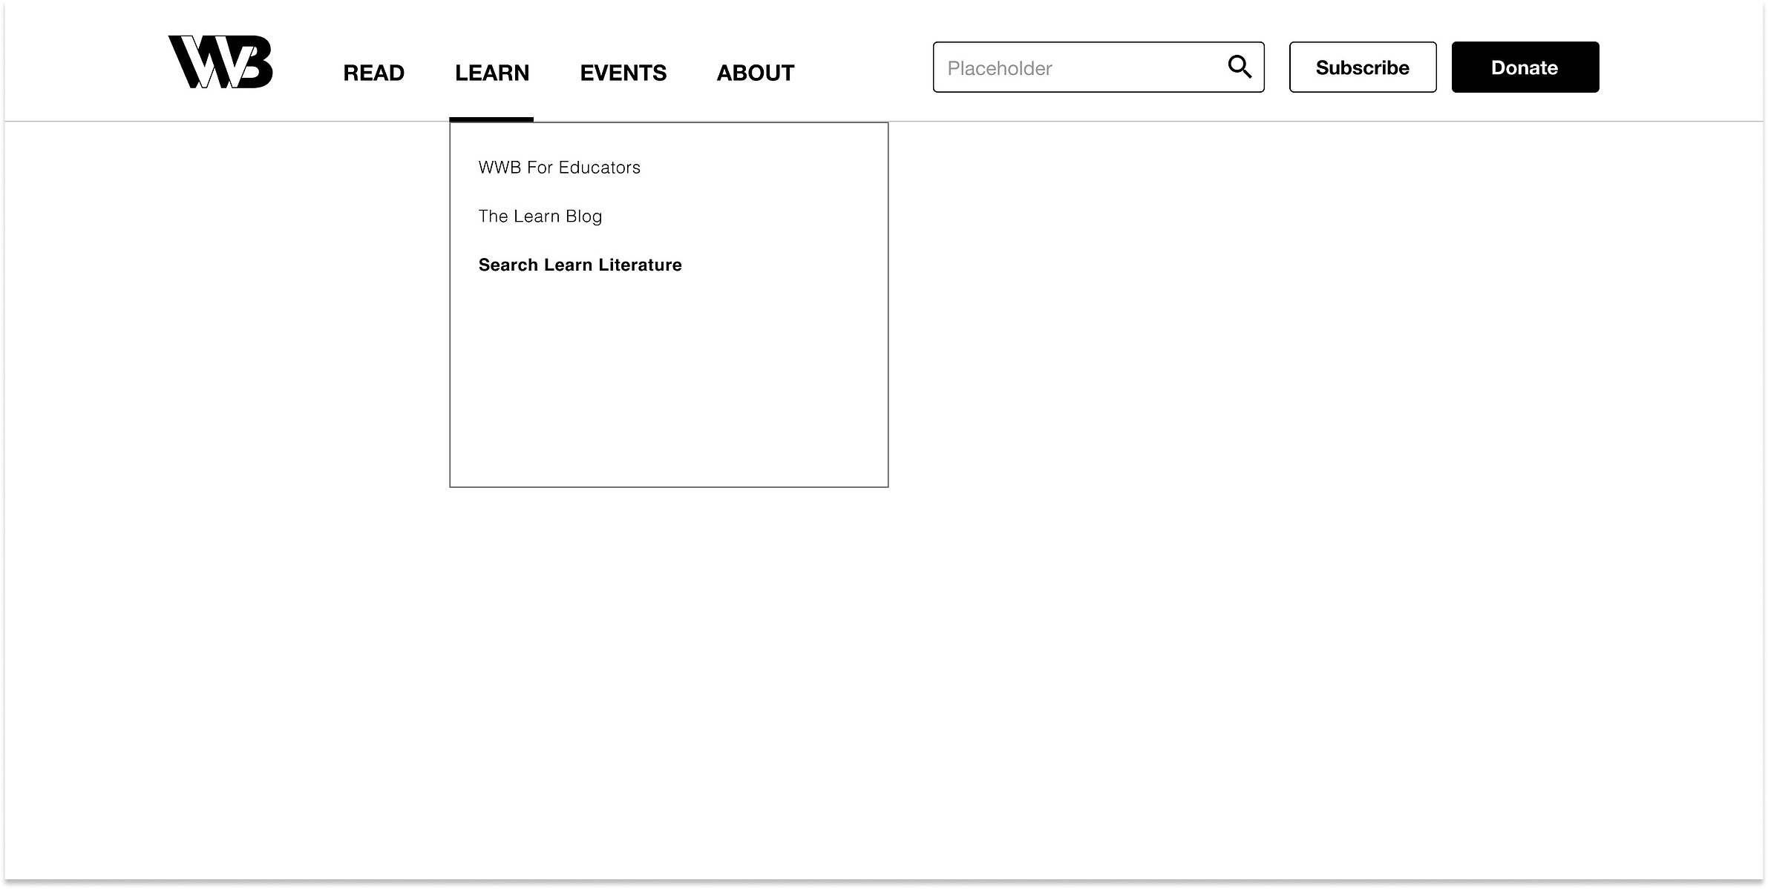Select the LEARN menu item
The height and width of the screenshot is (889, 1768).
[x=492, y=73]
